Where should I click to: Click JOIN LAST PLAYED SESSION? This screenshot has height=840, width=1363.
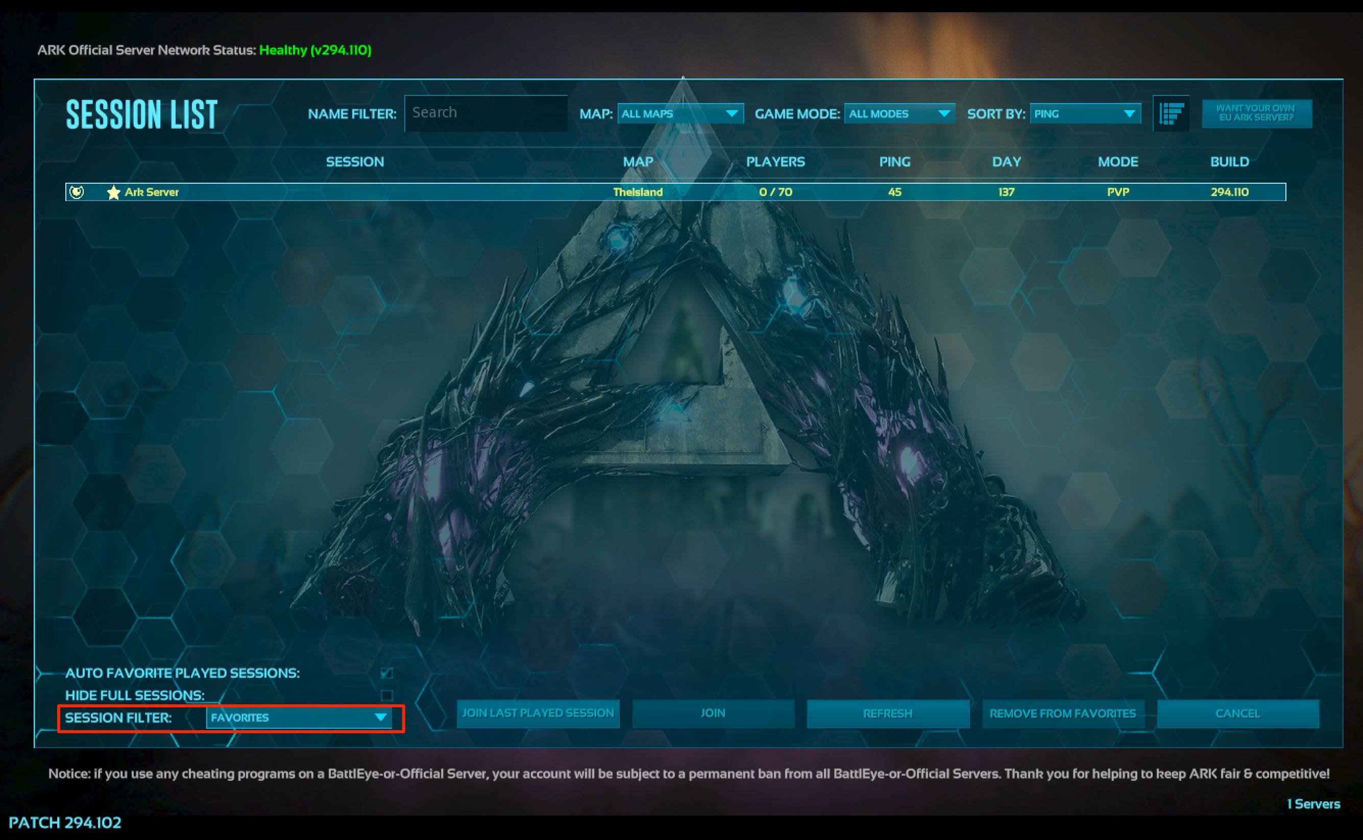(x=538, y=713)
